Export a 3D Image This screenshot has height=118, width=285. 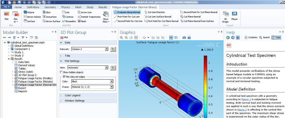[225, 17]
